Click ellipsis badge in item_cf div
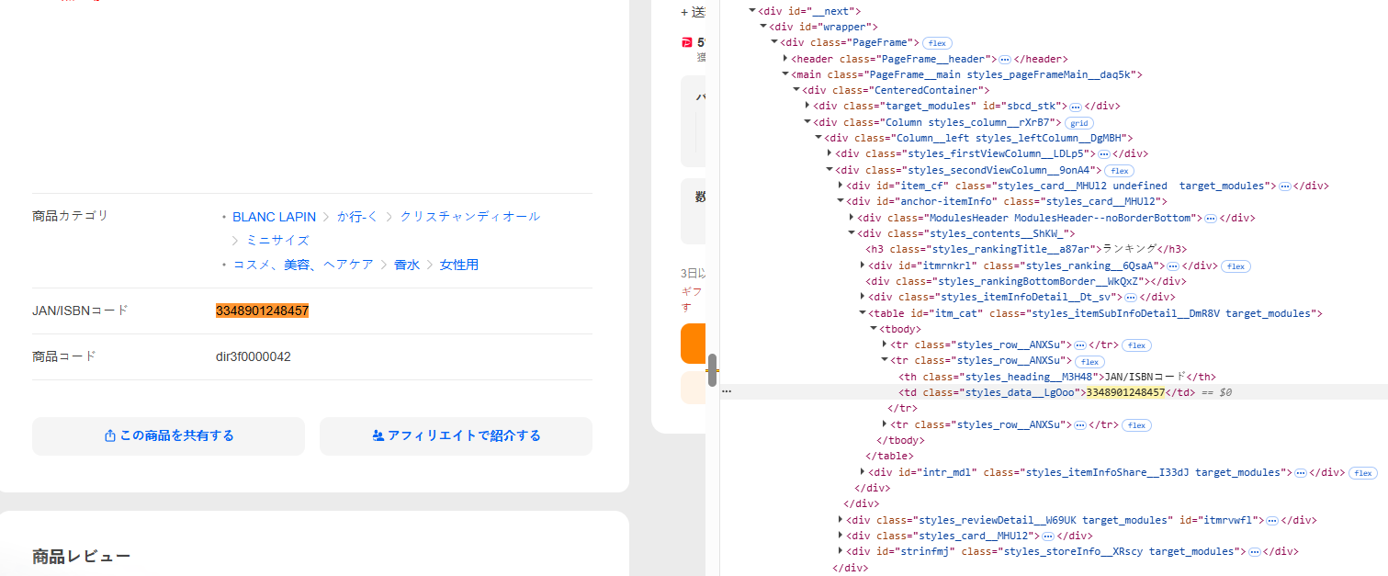The image size is (1388, 576). (1285, 186)
